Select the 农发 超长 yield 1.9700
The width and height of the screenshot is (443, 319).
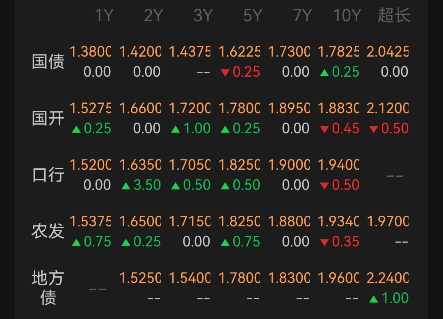tap(388, 221)
